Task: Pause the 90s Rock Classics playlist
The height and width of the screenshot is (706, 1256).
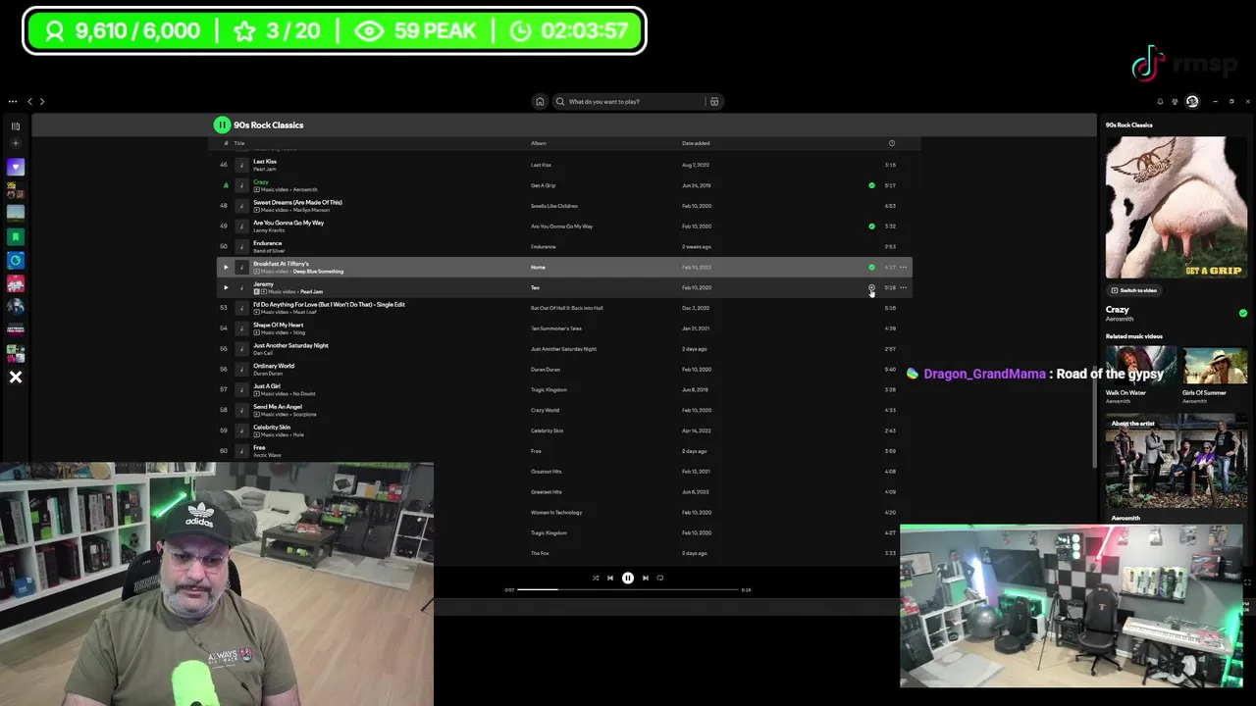Action: point(222,125)
